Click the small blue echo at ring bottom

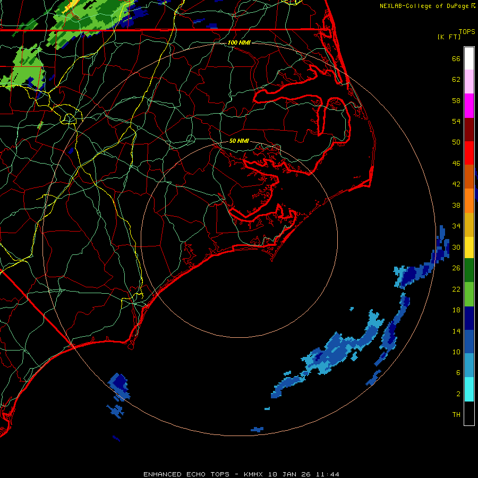(257, 430)
